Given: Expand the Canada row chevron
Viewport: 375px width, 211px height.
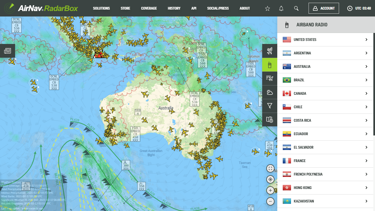Looking at the screenshot, I should click(x=366, y=93).
